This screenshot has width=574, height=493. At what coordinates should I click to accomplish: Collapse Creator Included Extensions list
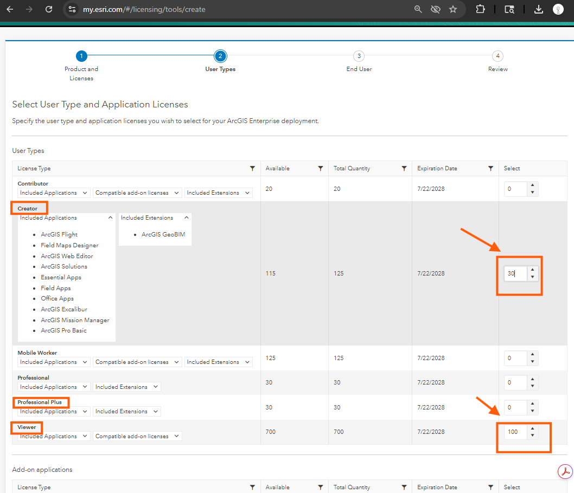pyautogui.click(x=186, y=218)
